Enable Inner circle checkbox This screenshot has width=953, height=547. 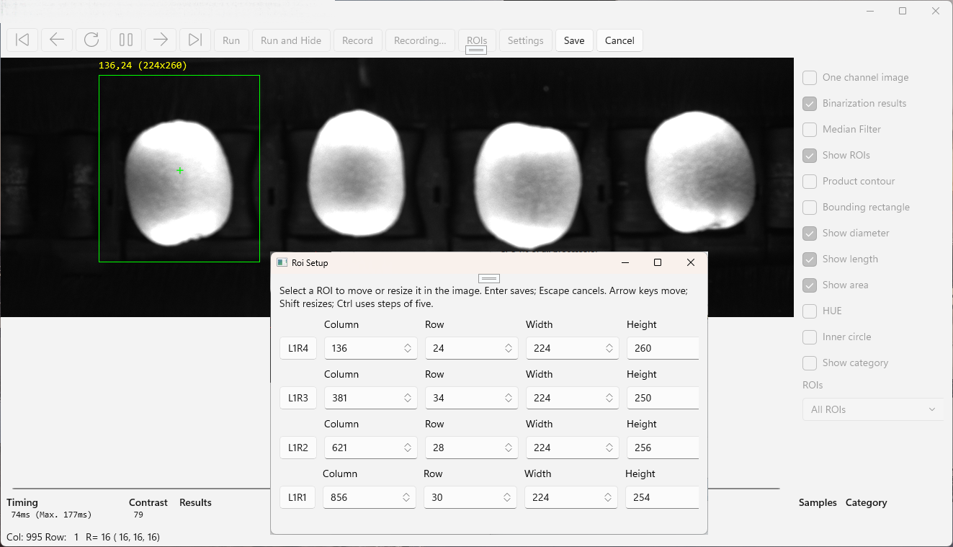pos(810,337)
